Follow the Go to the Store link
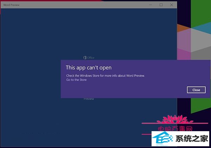 click(x=76, y=80)
